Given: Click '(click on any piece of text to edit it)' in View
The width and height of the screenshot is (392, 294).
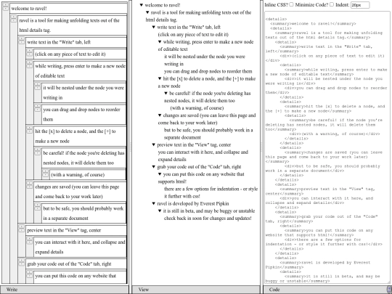Looking at the screenshot, I should click(x=193, y=35).
